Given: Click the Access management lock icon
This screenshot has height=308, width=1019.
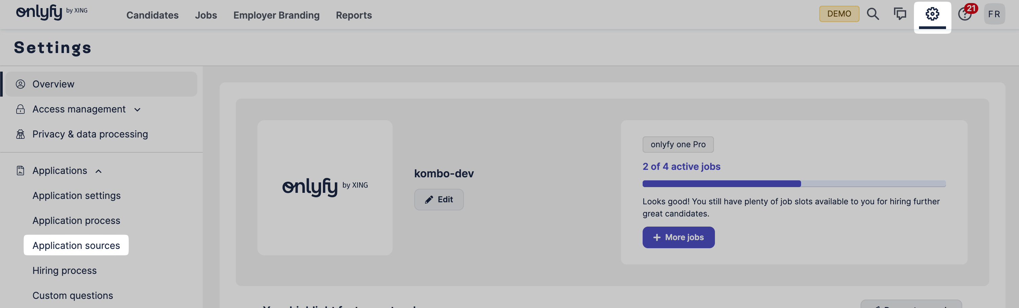Looking at the screenshot, I should [x=20, y=109].
